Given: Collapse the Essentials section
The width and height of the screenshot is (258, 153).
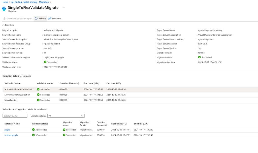Looking at the screenshot, I should coord(3,25).
